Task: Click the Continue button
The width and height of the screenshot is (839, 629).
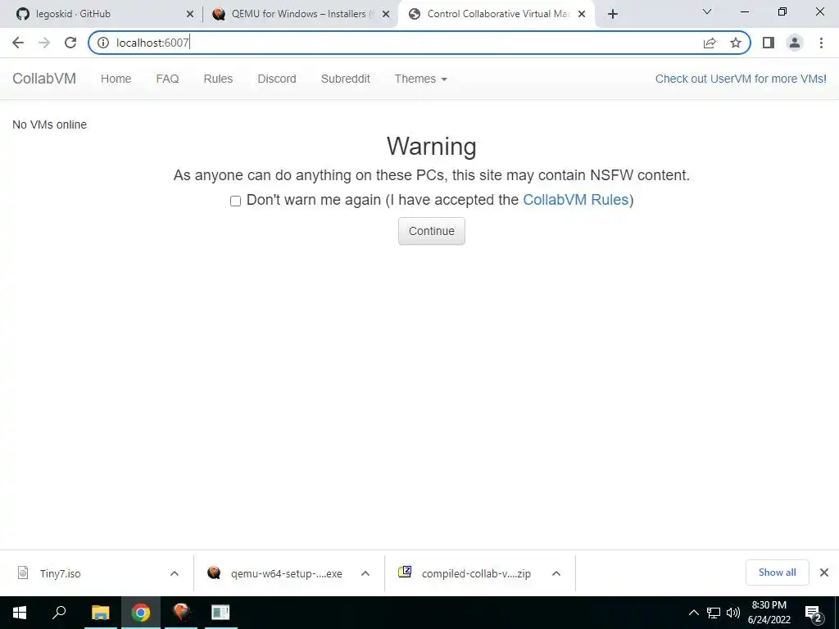Action: (432, 231)
